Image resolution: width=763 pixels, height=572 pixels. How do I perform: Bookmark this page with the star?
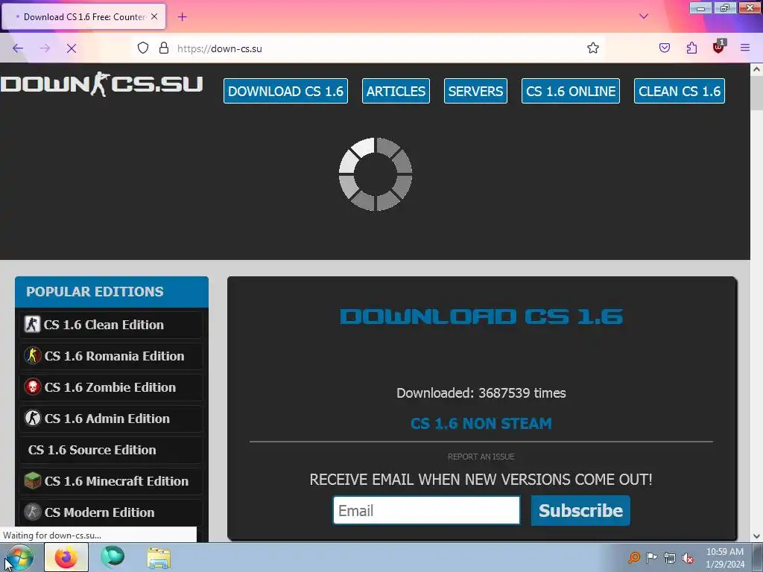coord(592,48)
